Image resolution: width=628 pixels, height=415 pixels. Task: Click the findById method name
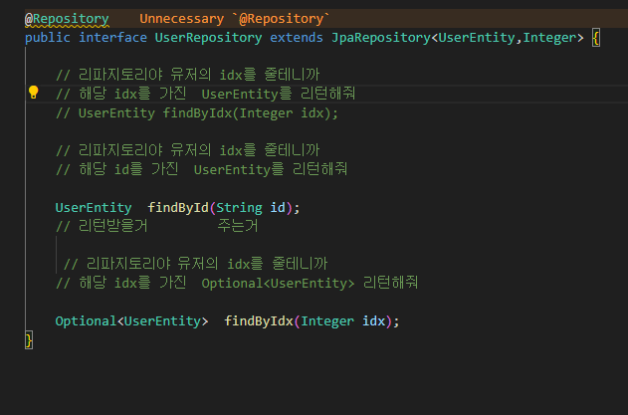[178, 208]
